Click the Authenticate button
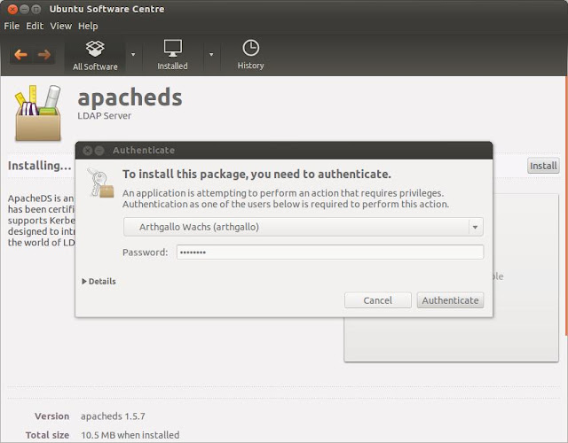This screenshot has width=568, height=443. pos(450,300)
